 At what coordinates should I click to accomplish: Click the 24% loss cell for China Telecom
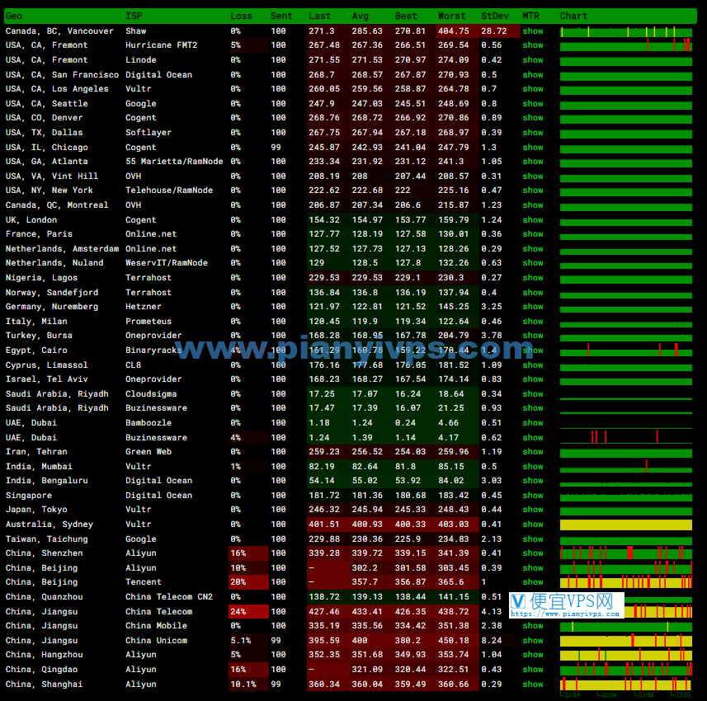pos(248,612)
